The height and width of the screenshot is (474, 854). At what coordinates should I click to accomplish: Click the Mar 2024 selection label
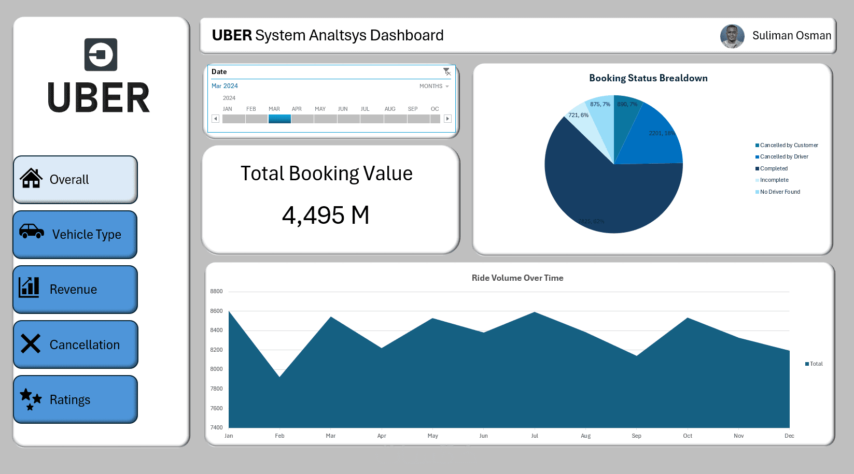[x=225, y=86]
